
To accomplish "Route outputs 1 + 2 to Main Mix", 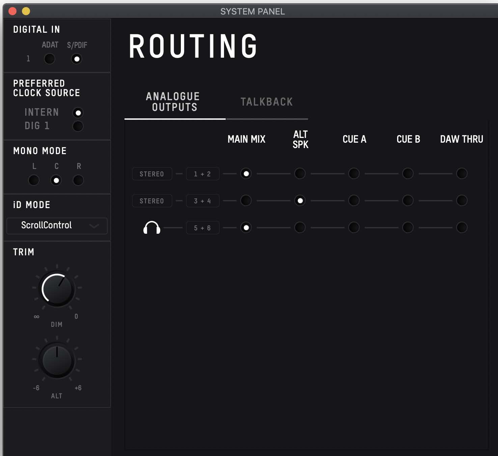I will pos(246,174).
